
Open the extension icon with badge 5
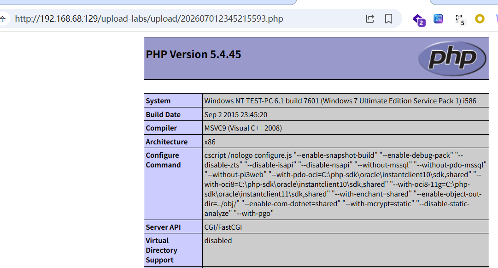point(460,20)
